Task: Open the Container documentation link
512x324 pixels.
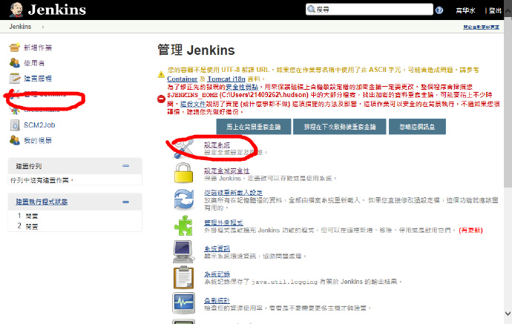Action: 183,79
